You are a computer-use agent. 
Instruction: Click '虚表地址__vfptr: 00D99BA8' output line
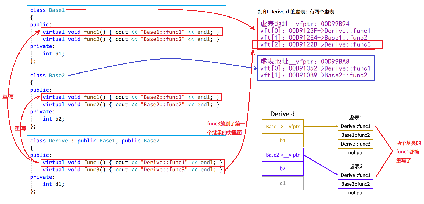click(x=305, y=62)
